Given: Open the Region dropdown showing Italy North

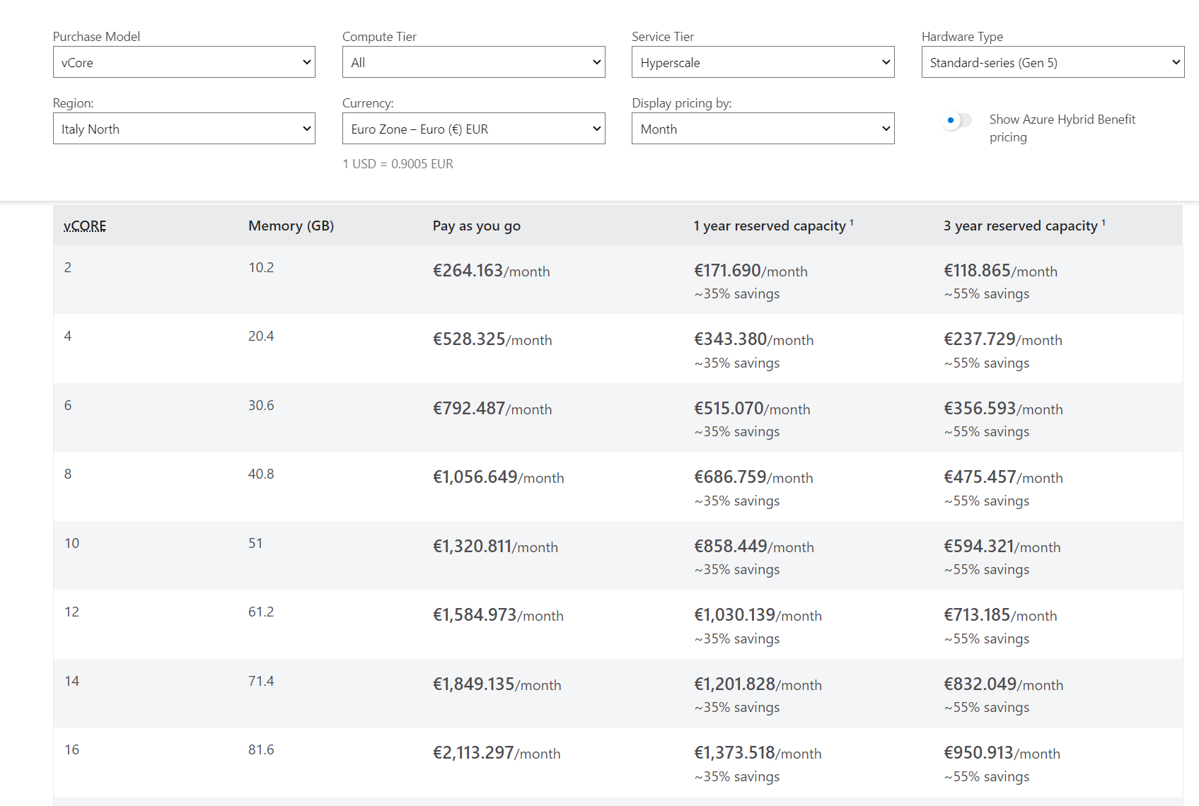Looking at the screenshot, I should point(184,129).
